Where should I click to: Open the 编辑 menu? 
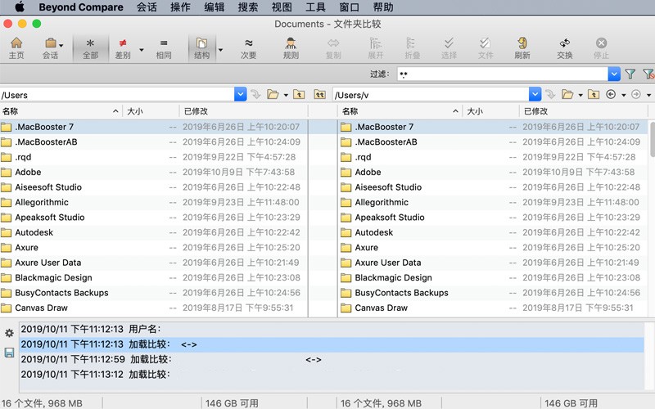pos(215,7)
